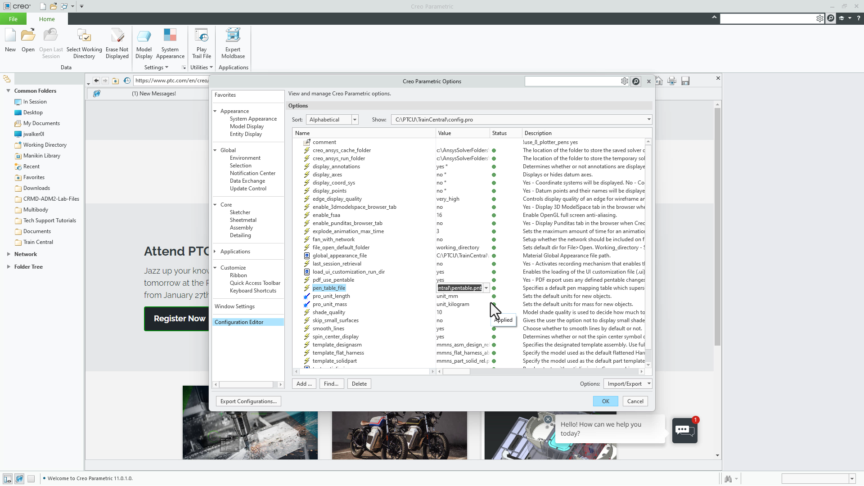864x486 pixels.
Task: Open the pen_table_file value dropdown arrow
Action: point(486,288)
